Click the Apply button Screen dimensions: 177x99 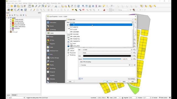[124, 81]
